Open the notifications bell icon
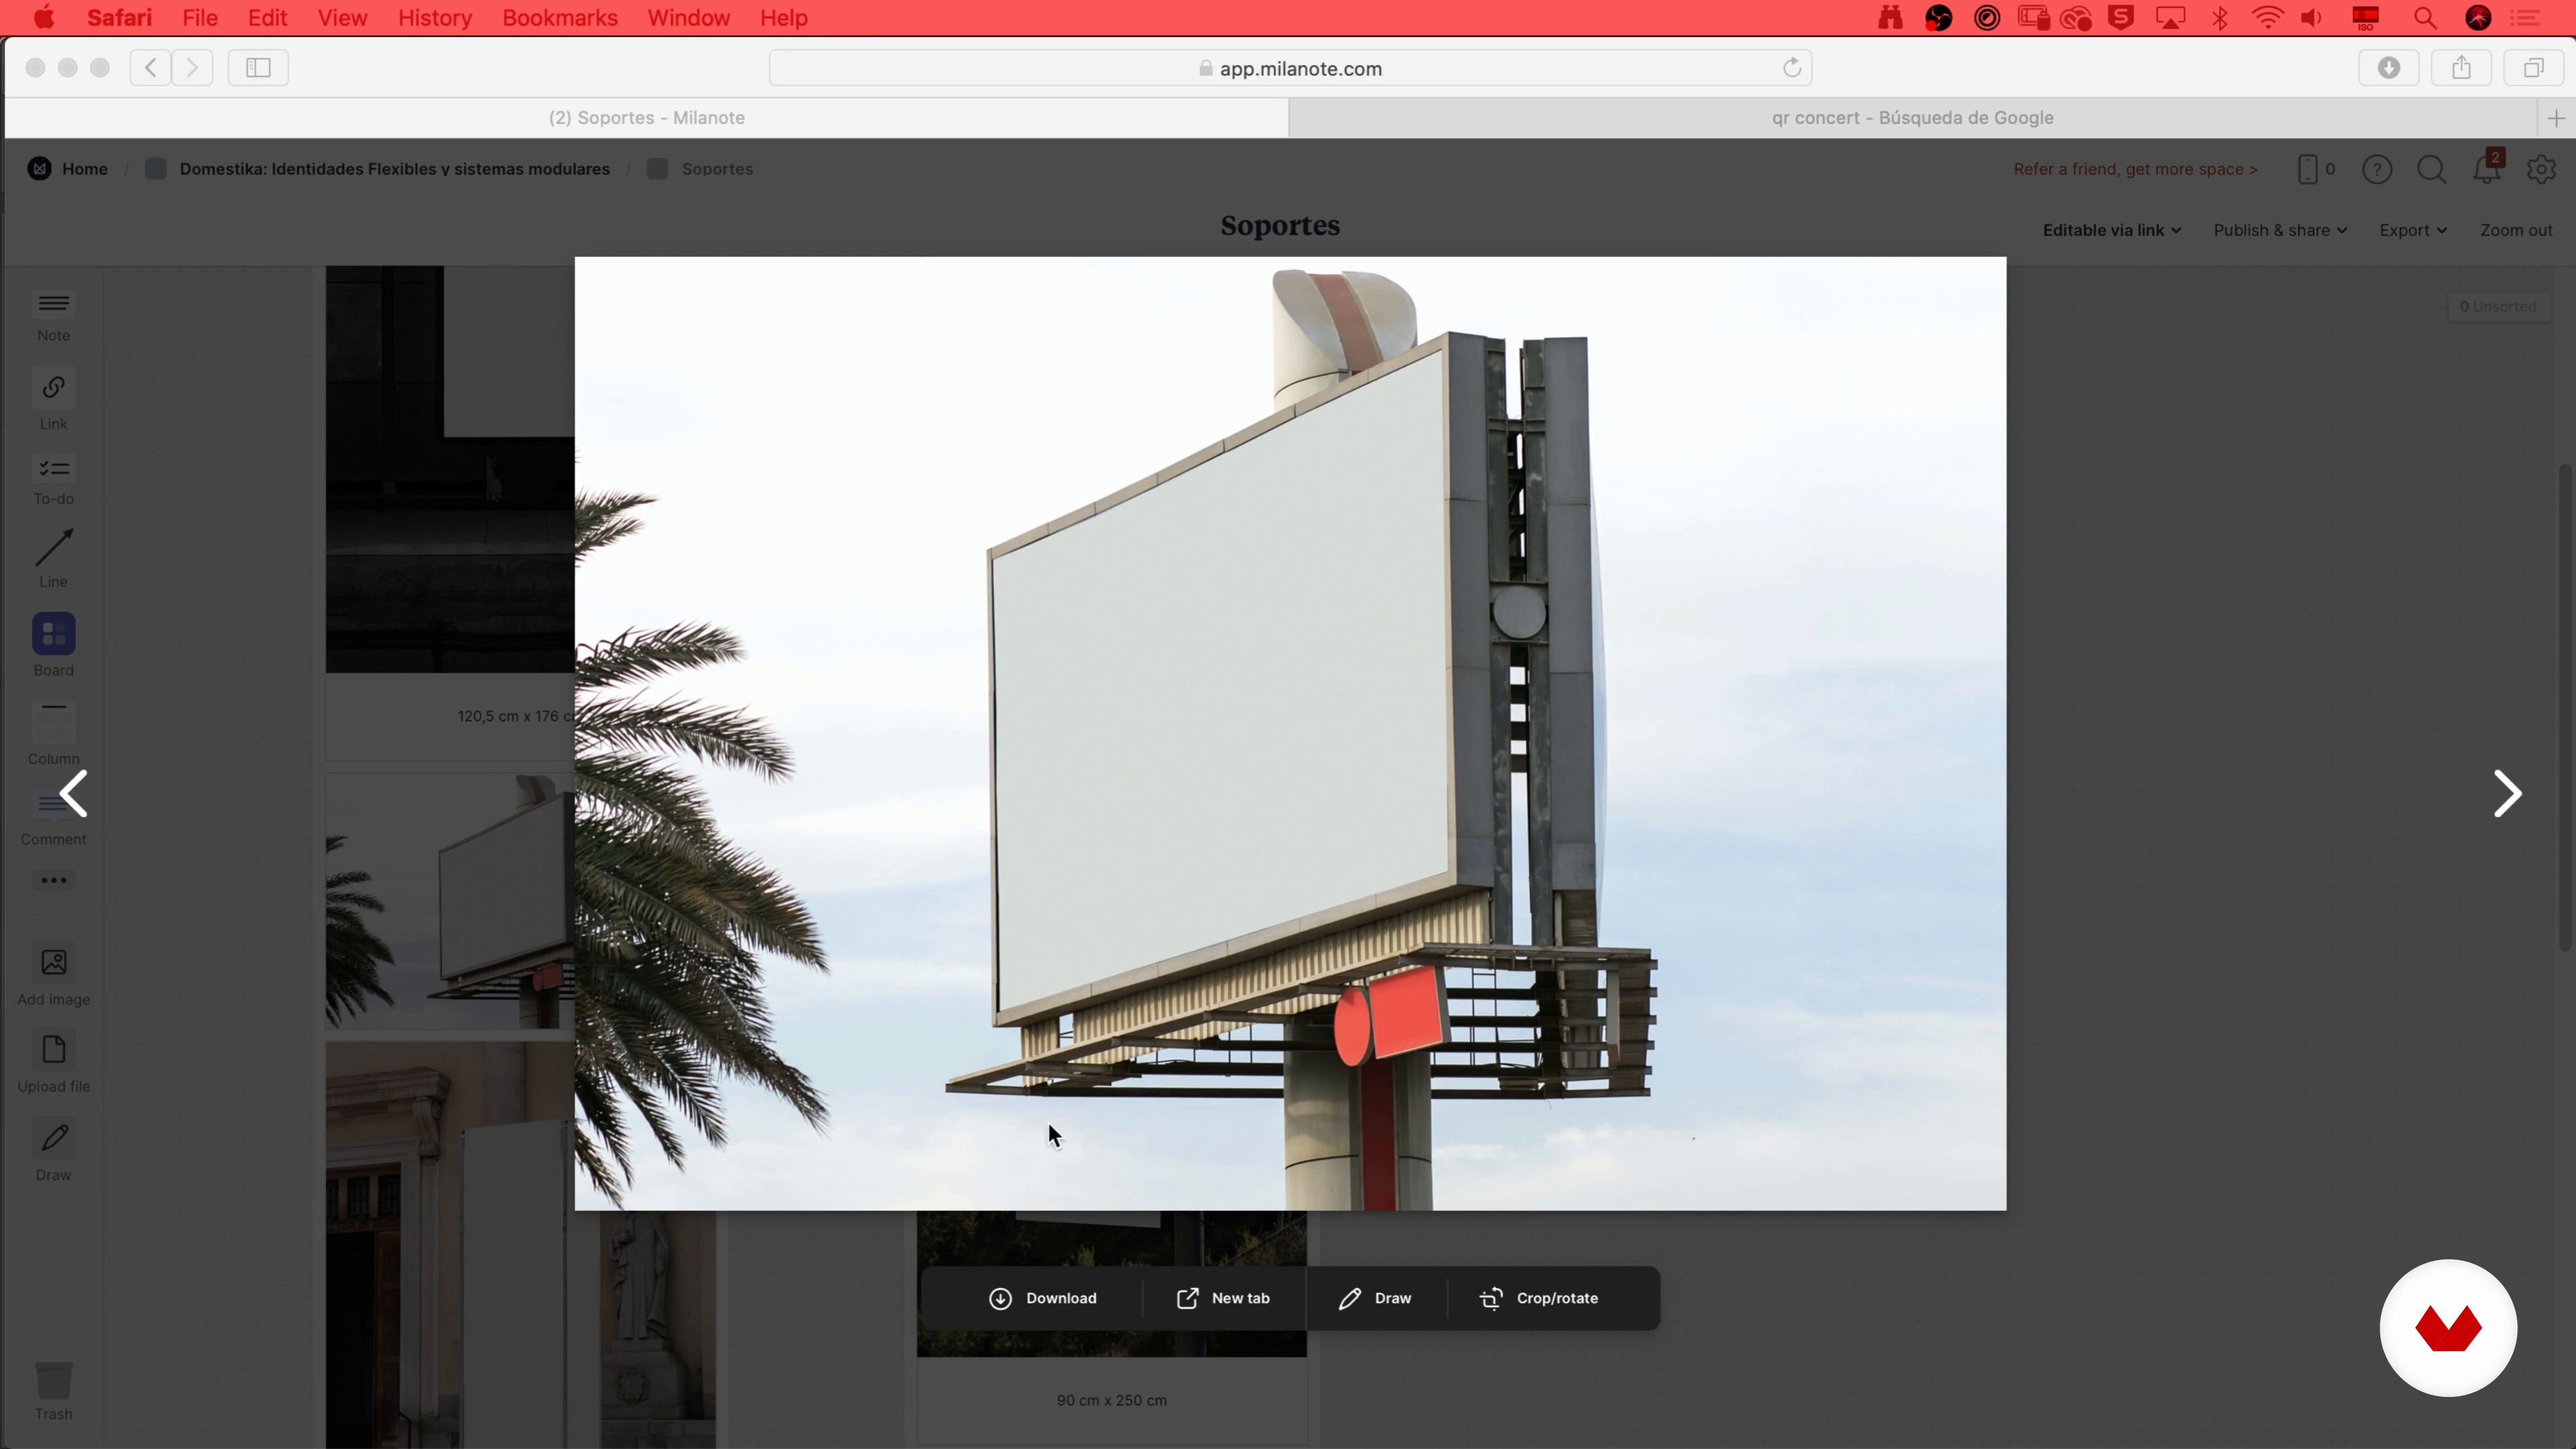The width and height of the screenshot is (2576, 1449). (2486, 170)
